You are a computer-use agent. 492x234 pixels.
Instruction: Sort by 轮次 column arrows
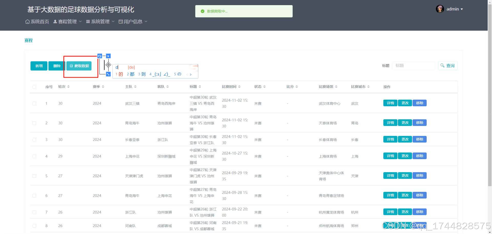pos(68,87)
